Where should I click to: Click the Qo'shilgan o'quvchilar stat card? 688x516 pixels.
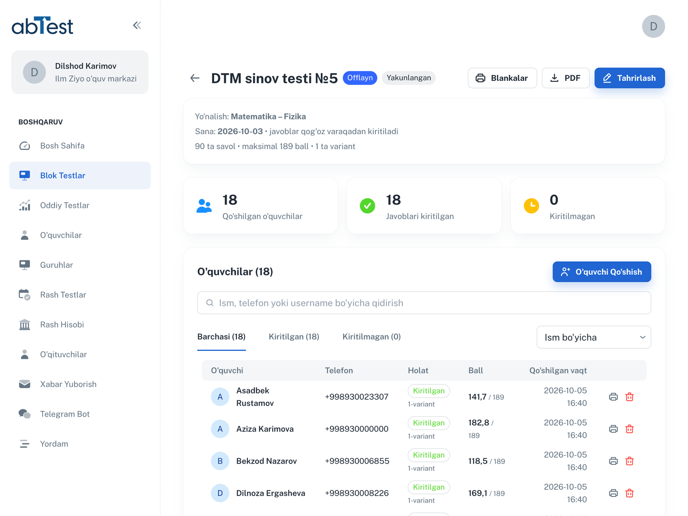(x=261, y=206)
